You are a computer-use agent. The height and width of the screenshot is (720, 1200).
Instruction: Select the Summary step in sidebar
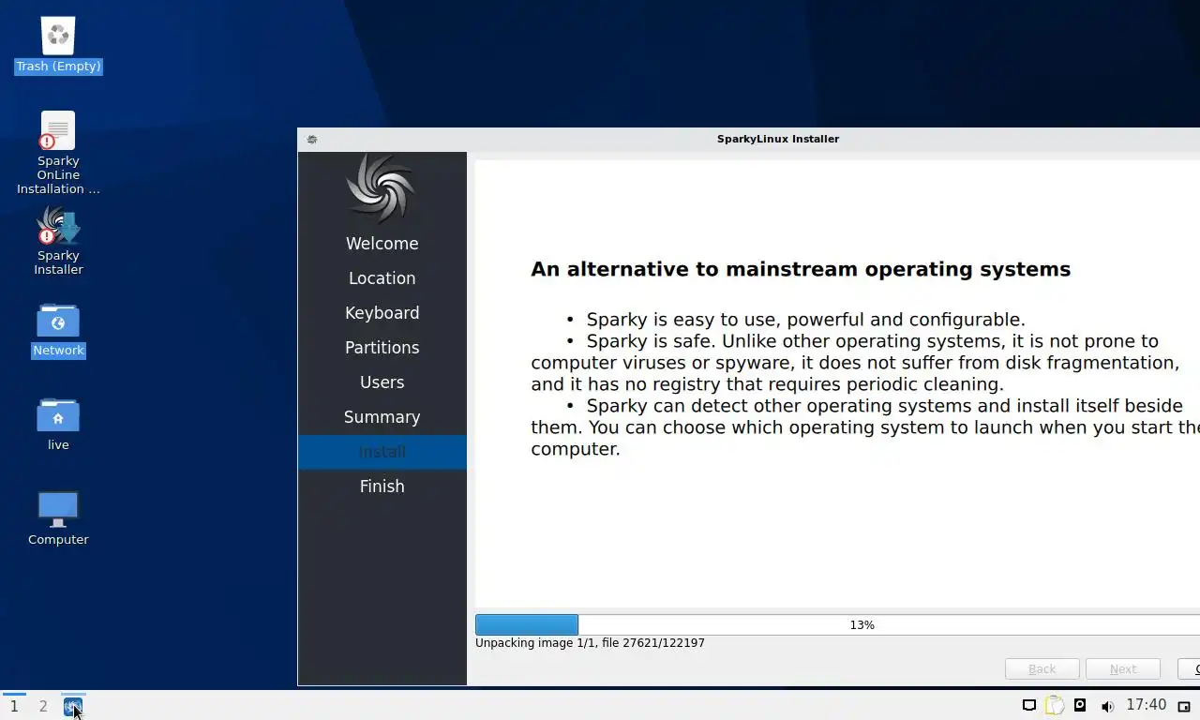click(382, 417)
